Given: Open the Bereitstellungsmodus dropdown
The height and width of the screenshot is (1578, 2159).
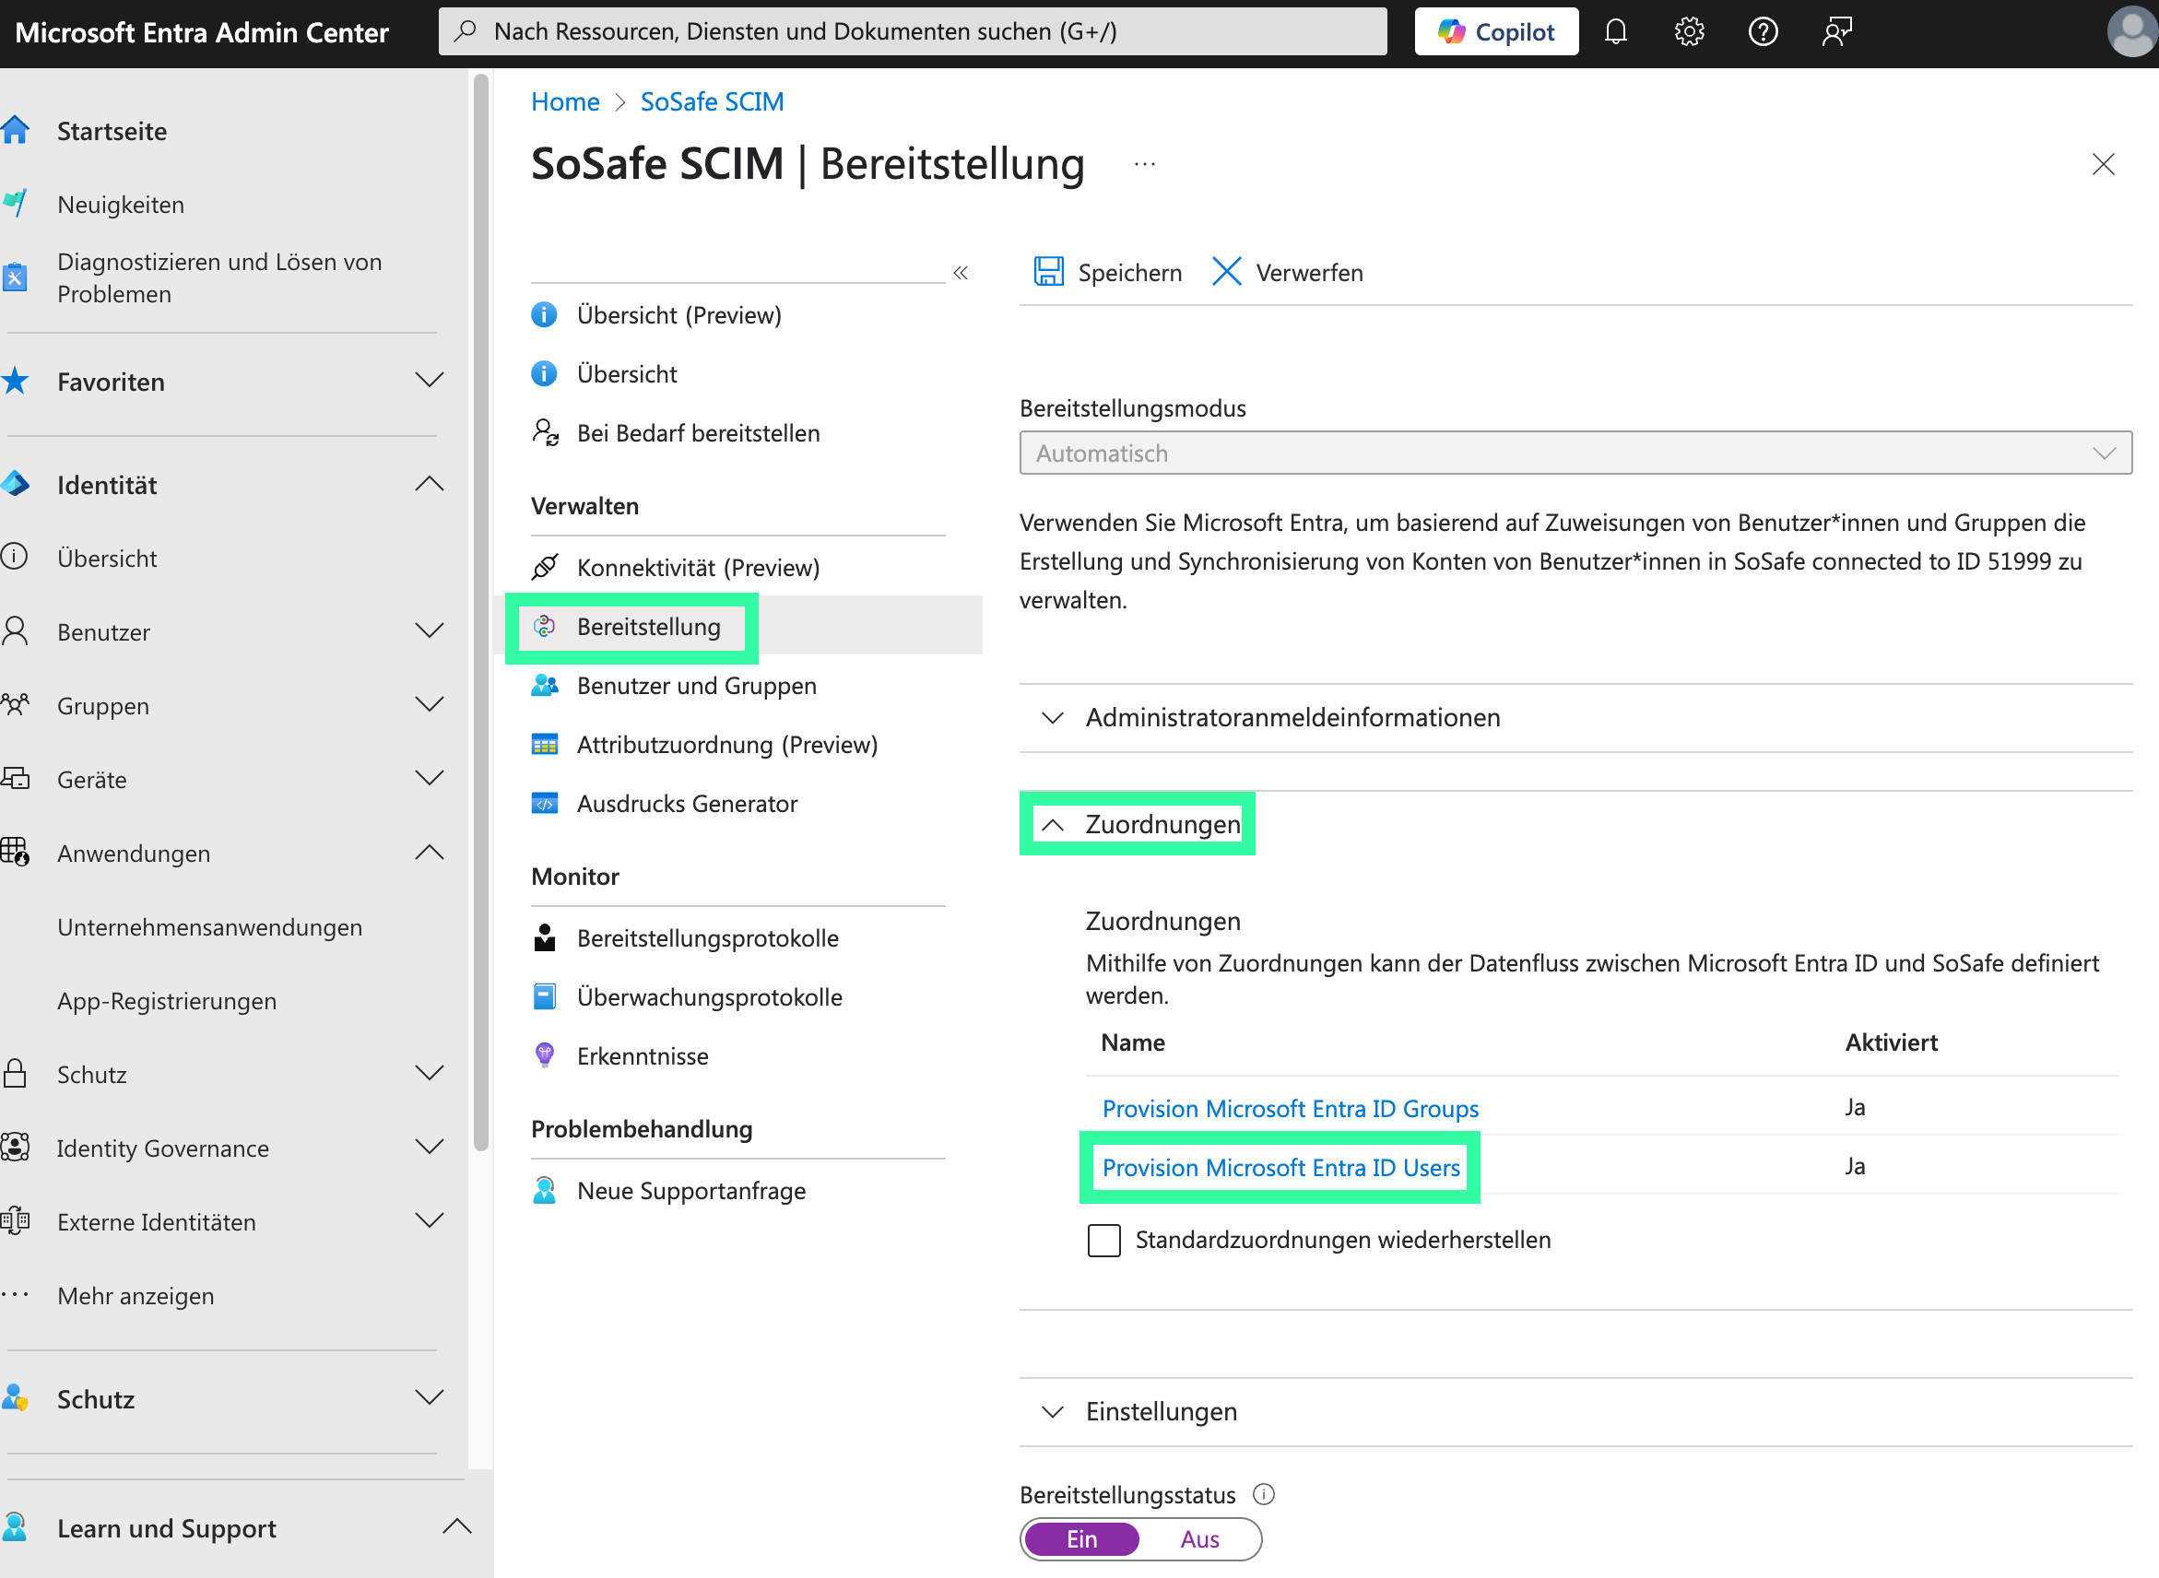Looking at the screenshot, I should [x=1575, y=453].
